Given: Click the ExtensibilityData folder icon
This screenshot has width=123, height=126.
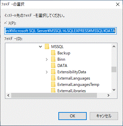Looking at the screenshot, I should tap(53, 72).
